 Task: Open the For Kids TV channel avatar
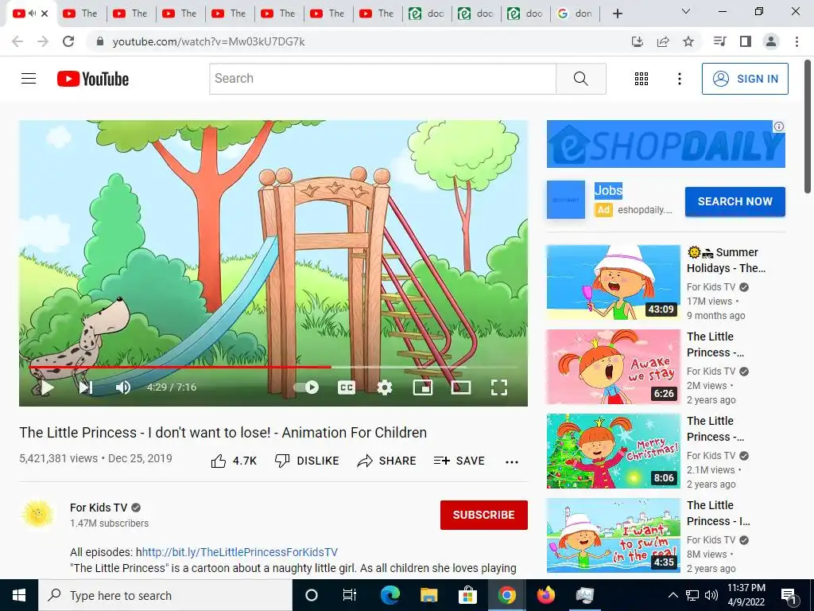[x=38, y=514]
